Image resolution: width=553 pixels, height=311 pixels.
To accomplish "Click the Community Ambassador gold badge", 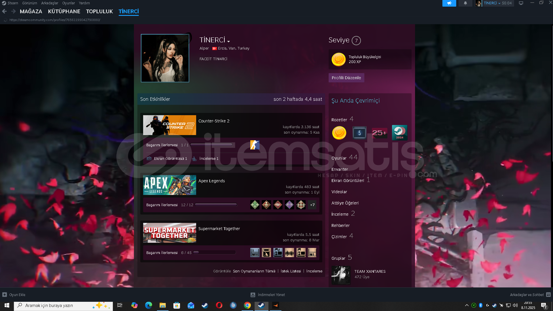I will click(x=339, y=133).
